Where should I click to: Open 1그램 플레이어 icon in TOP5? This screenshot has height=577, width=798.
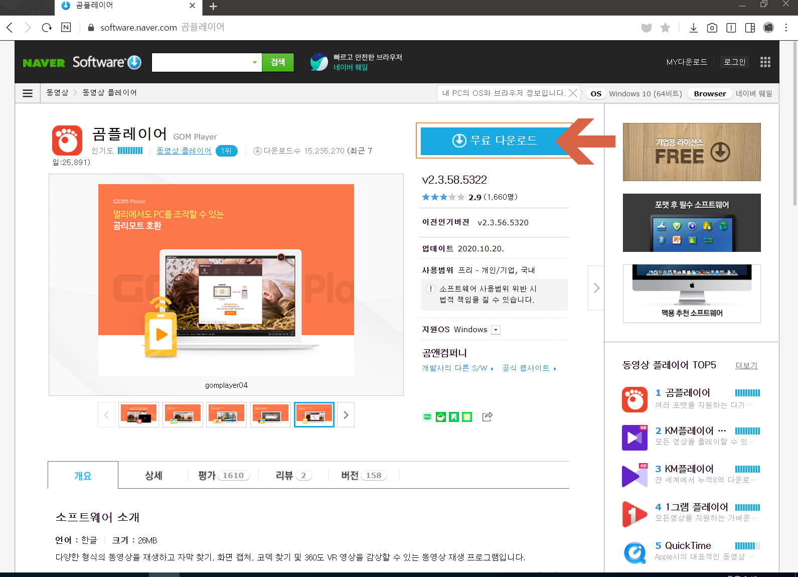point(634,514)
